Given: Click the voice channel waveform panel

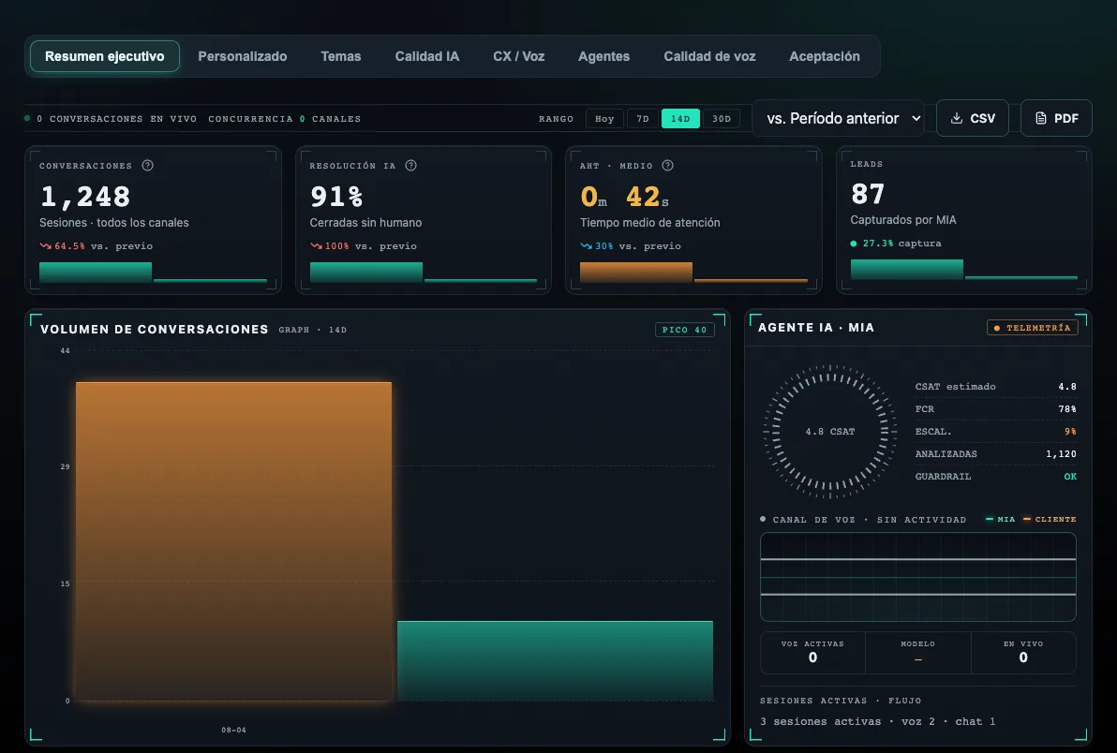Looking at the screenshot, I should coord(918,577).
